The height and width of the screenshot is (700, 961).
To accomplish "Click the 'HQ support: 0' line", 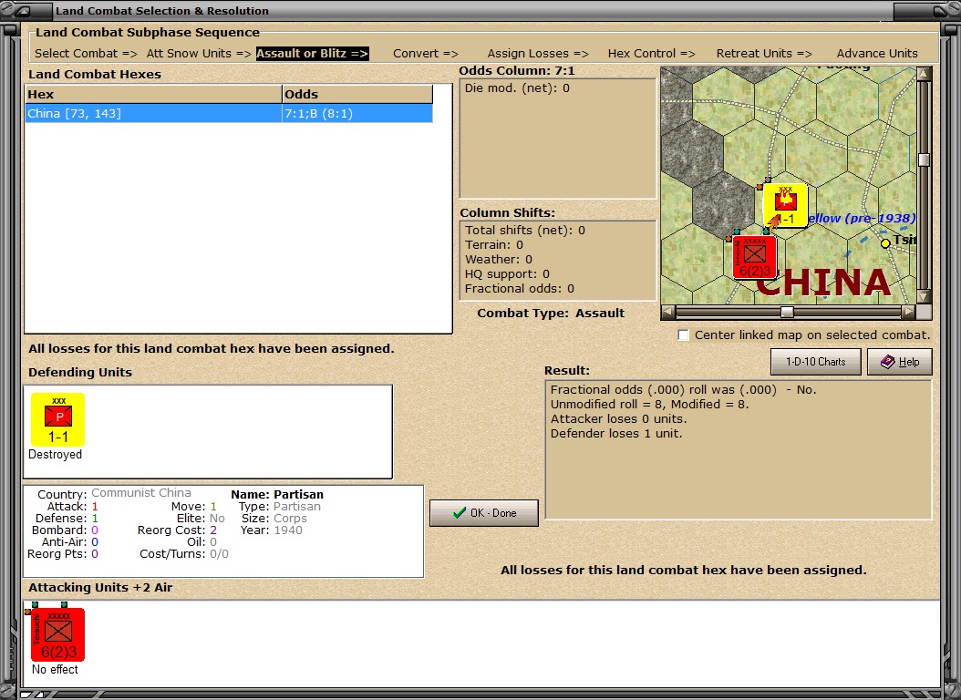I will coord(507,273).
